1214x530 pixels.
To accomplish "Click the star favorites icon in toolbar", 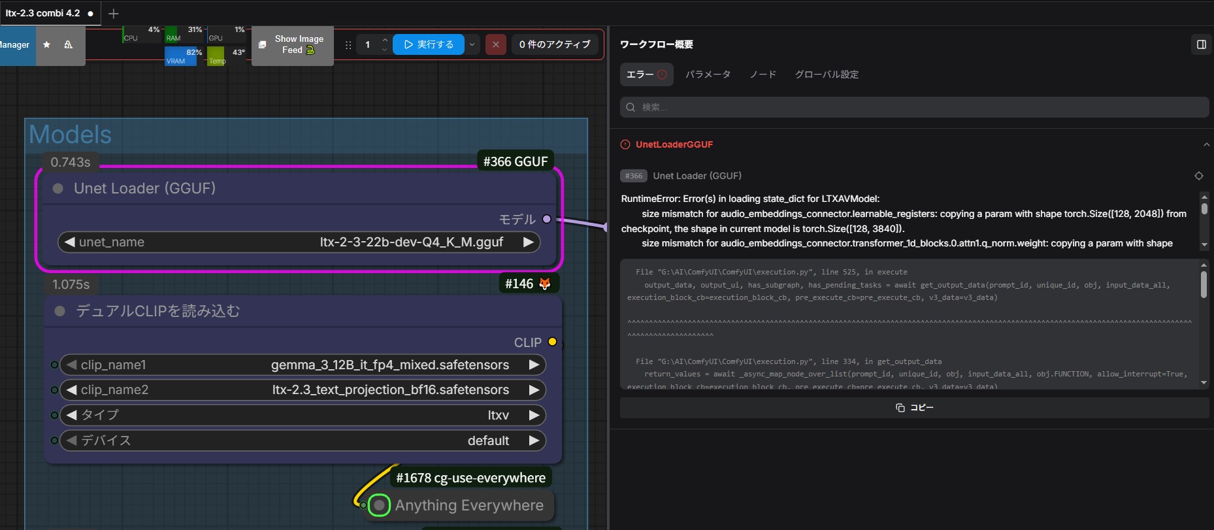I will coord(46,44).
